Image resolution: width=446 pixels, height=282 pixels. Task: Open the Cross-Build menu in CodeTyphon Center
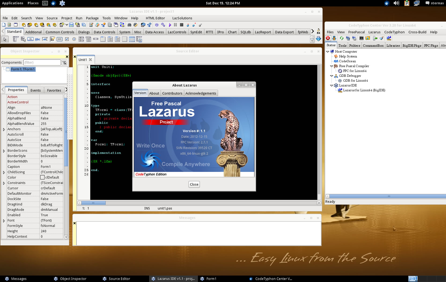click(x=417, y=32)
